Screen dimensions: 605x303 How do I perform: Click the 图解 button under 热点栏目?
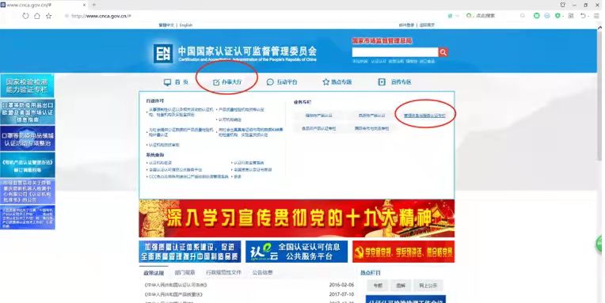401,286
